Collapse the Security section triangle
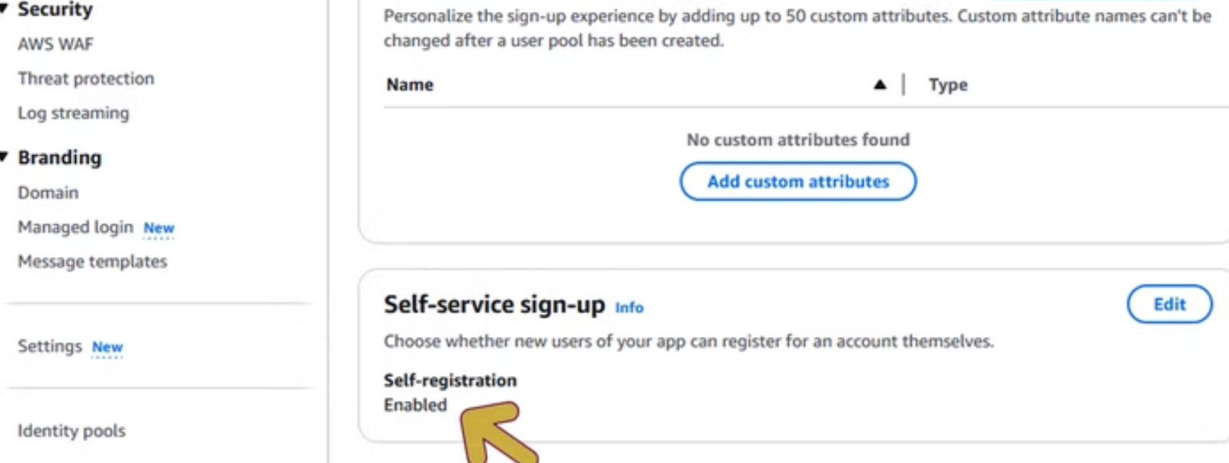 (4, 9)
